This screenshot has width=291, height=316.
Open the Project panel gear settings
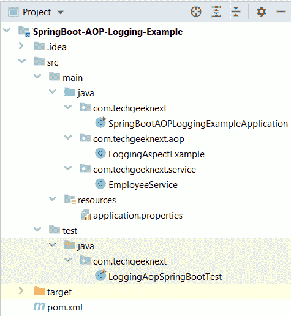click(262, 12)
